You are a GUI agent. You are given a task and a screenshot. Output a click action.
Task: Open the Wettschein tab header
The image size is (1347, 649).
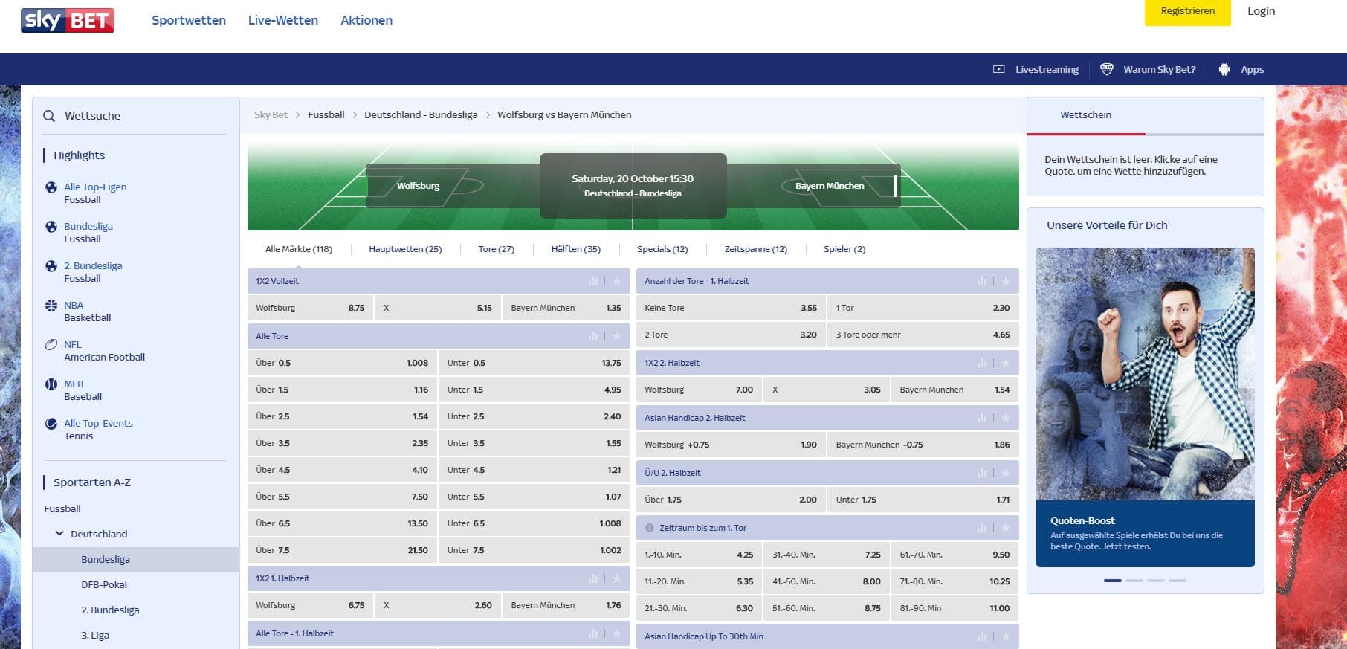coord(1086,115)
